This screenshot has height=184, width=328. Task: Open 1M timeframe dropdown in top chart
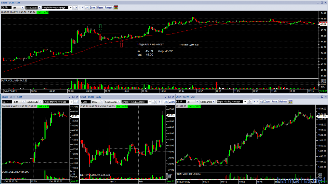click(23, 8)
